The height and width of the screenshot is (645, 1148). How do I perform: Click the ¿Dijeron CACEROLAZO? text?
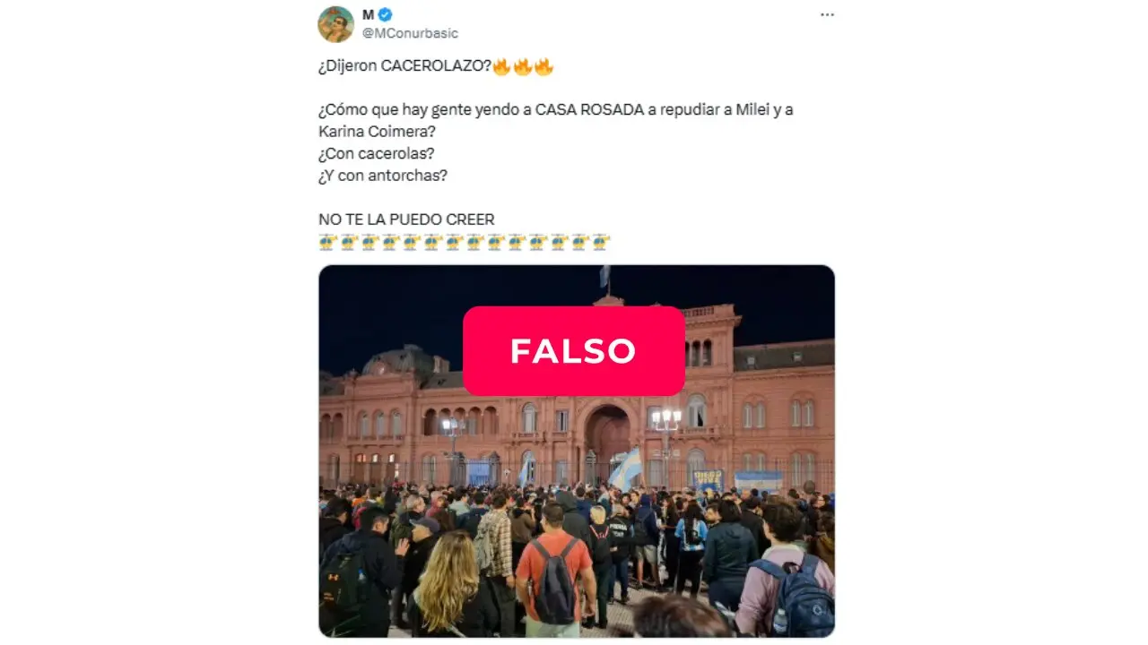(404, 66)
